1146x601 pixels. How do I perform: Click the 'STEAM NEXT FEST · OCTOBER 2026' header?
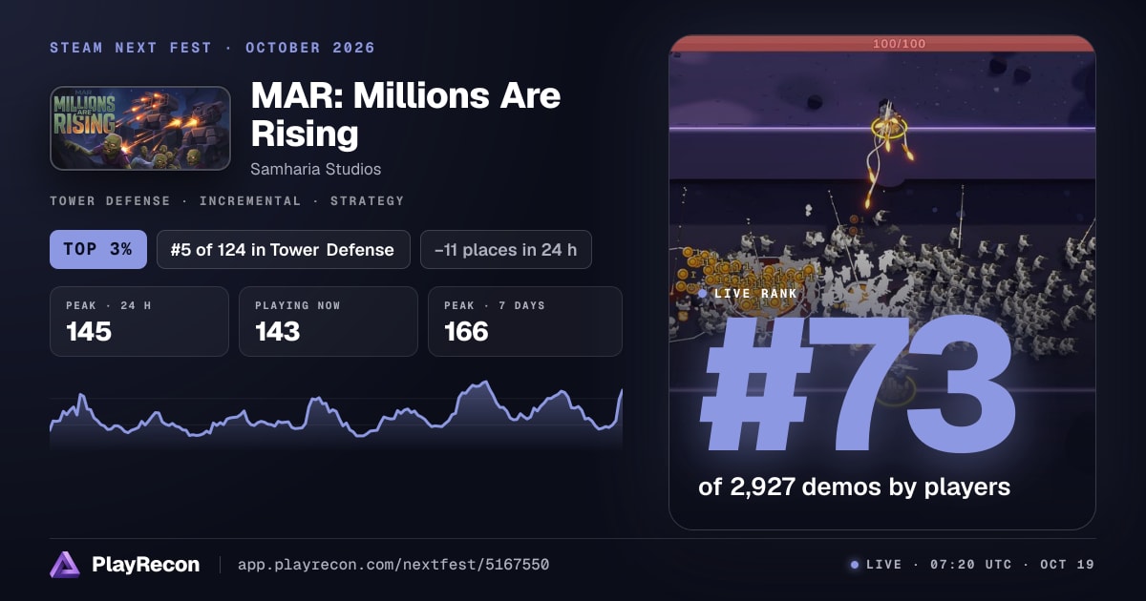pos(213,48)
